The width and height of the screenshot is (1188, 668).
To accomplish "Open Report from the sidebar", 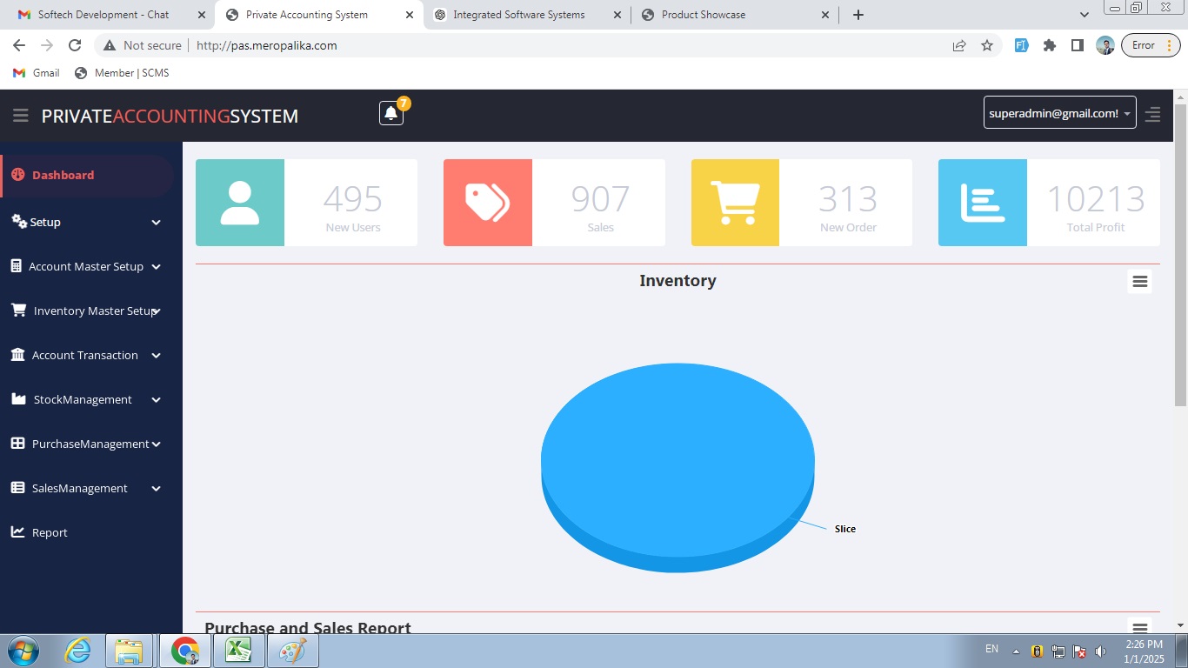I will (x=50, y=532).
